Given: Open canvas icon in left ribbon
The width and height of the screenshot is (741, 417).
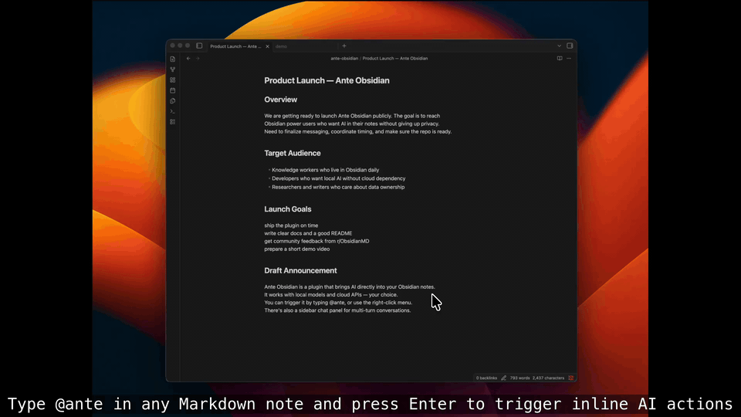Looking at the screenshot, I should pos(172,80).
